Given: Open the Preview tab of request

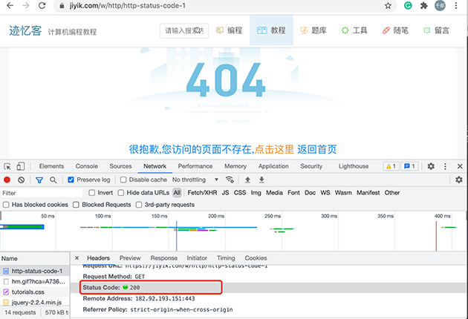Looking at the screenshot, I should tap(130, 258).
